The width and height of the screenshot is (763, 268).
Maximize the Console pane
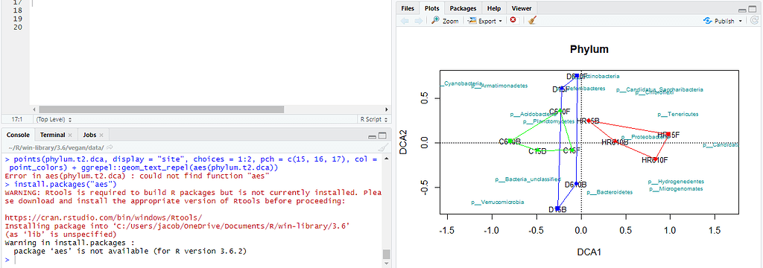pos(383,135)
